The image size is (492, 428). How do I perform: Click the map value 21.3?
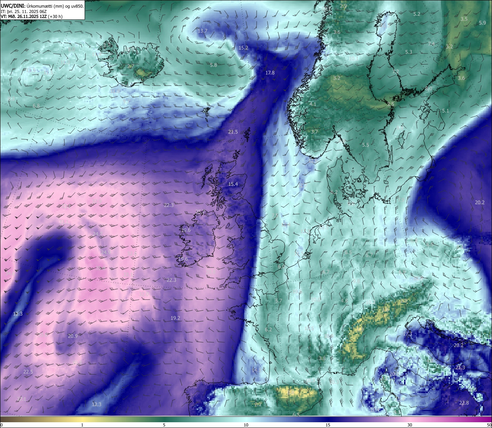point(460,367)
